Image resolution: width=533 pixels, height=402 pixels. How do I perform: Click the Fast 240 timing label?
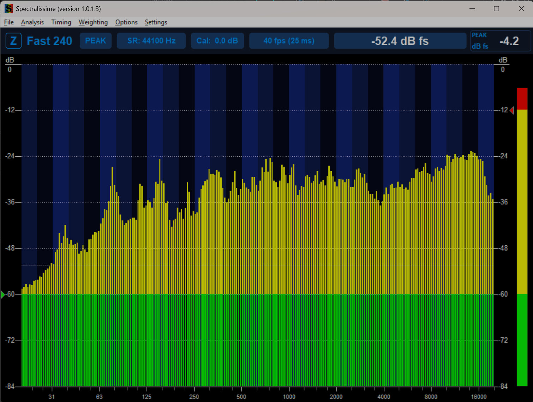49,41
